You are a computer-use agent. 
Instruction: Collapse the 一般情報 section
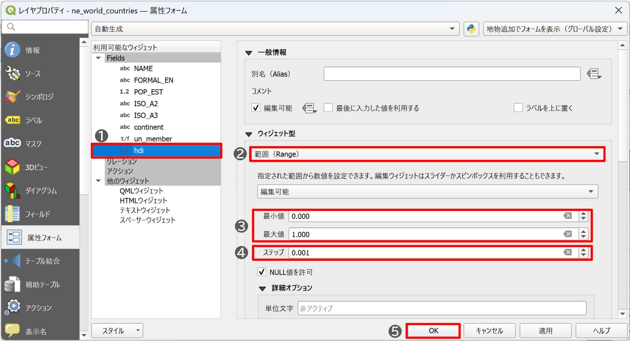pyautogui.click(x=248, y=53)
